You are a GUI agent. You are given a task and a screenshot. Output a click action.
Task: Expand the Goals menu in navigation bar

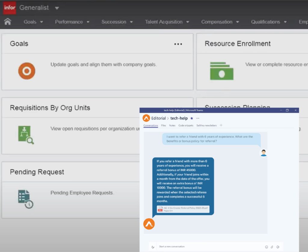33,22
